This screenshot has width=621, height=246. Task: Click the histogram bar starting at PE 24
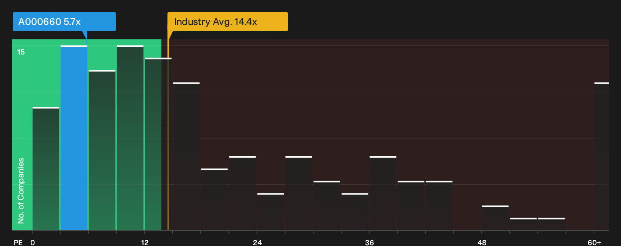(271, 212)
